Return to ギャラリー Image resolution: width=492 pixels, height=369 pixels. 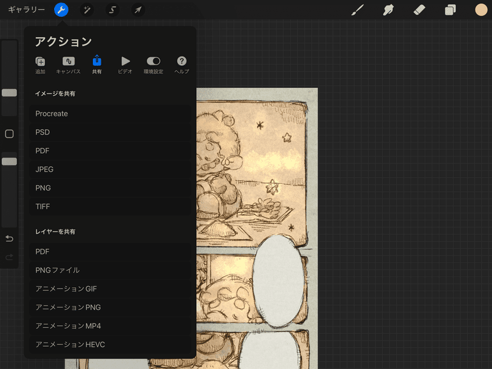coord(26,10)
